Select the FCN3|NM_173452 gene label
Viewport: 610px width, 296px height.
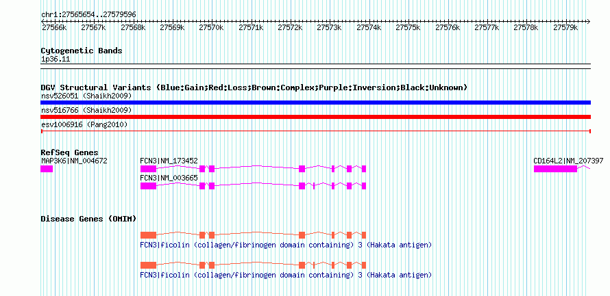[x=169, y=161]
